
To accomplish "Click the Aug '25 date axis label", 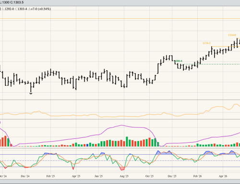I will pos(124,176).
